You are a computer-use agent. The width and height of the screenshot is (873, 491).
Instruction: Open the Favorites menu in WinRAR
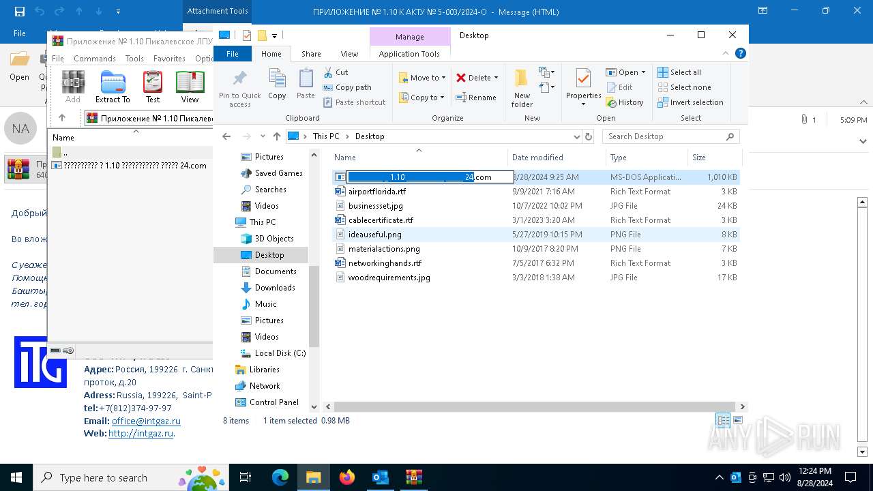tap(169, 59)
